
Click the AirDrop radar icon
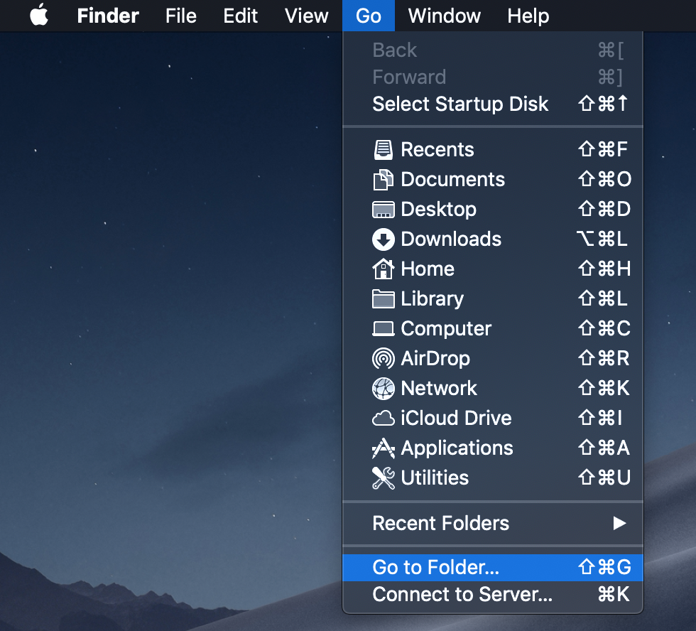tap(383, 359)
